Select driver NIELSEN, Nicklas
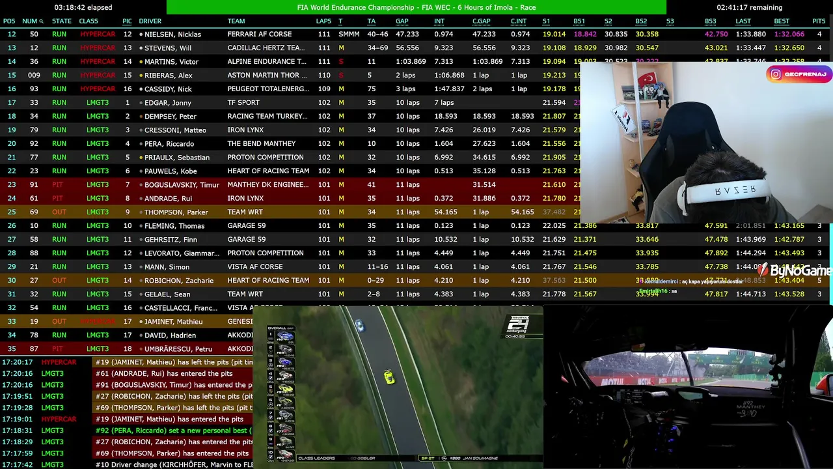833x469 pixels. click(x=172, y=35)
